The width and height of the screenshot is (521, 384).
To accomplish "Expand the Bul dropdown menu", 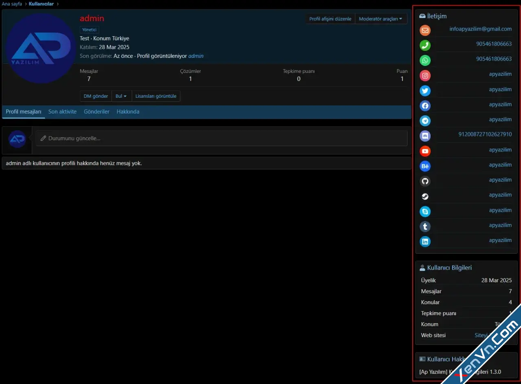I will coord(121,96).
